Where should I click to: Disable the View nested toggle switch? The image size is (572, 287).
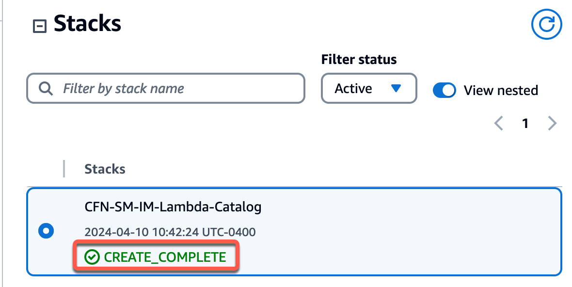(444, 90)
